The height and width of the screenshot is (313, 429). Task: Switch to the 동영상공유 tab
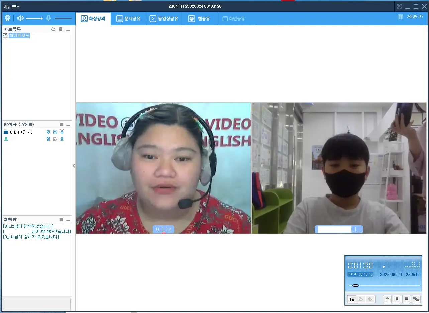click(164, 19)
